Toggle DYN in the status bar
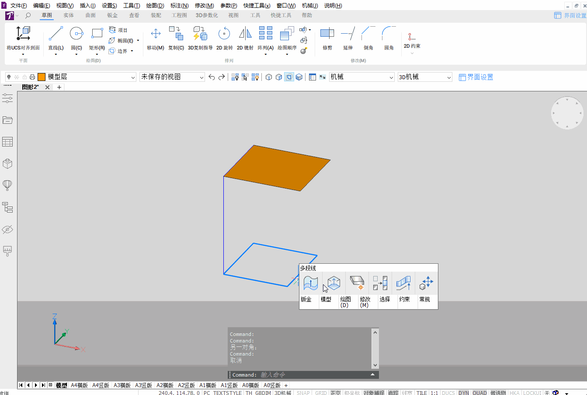Image resolution: width=587 pixels, height=395 pixels. coord(463,393)
